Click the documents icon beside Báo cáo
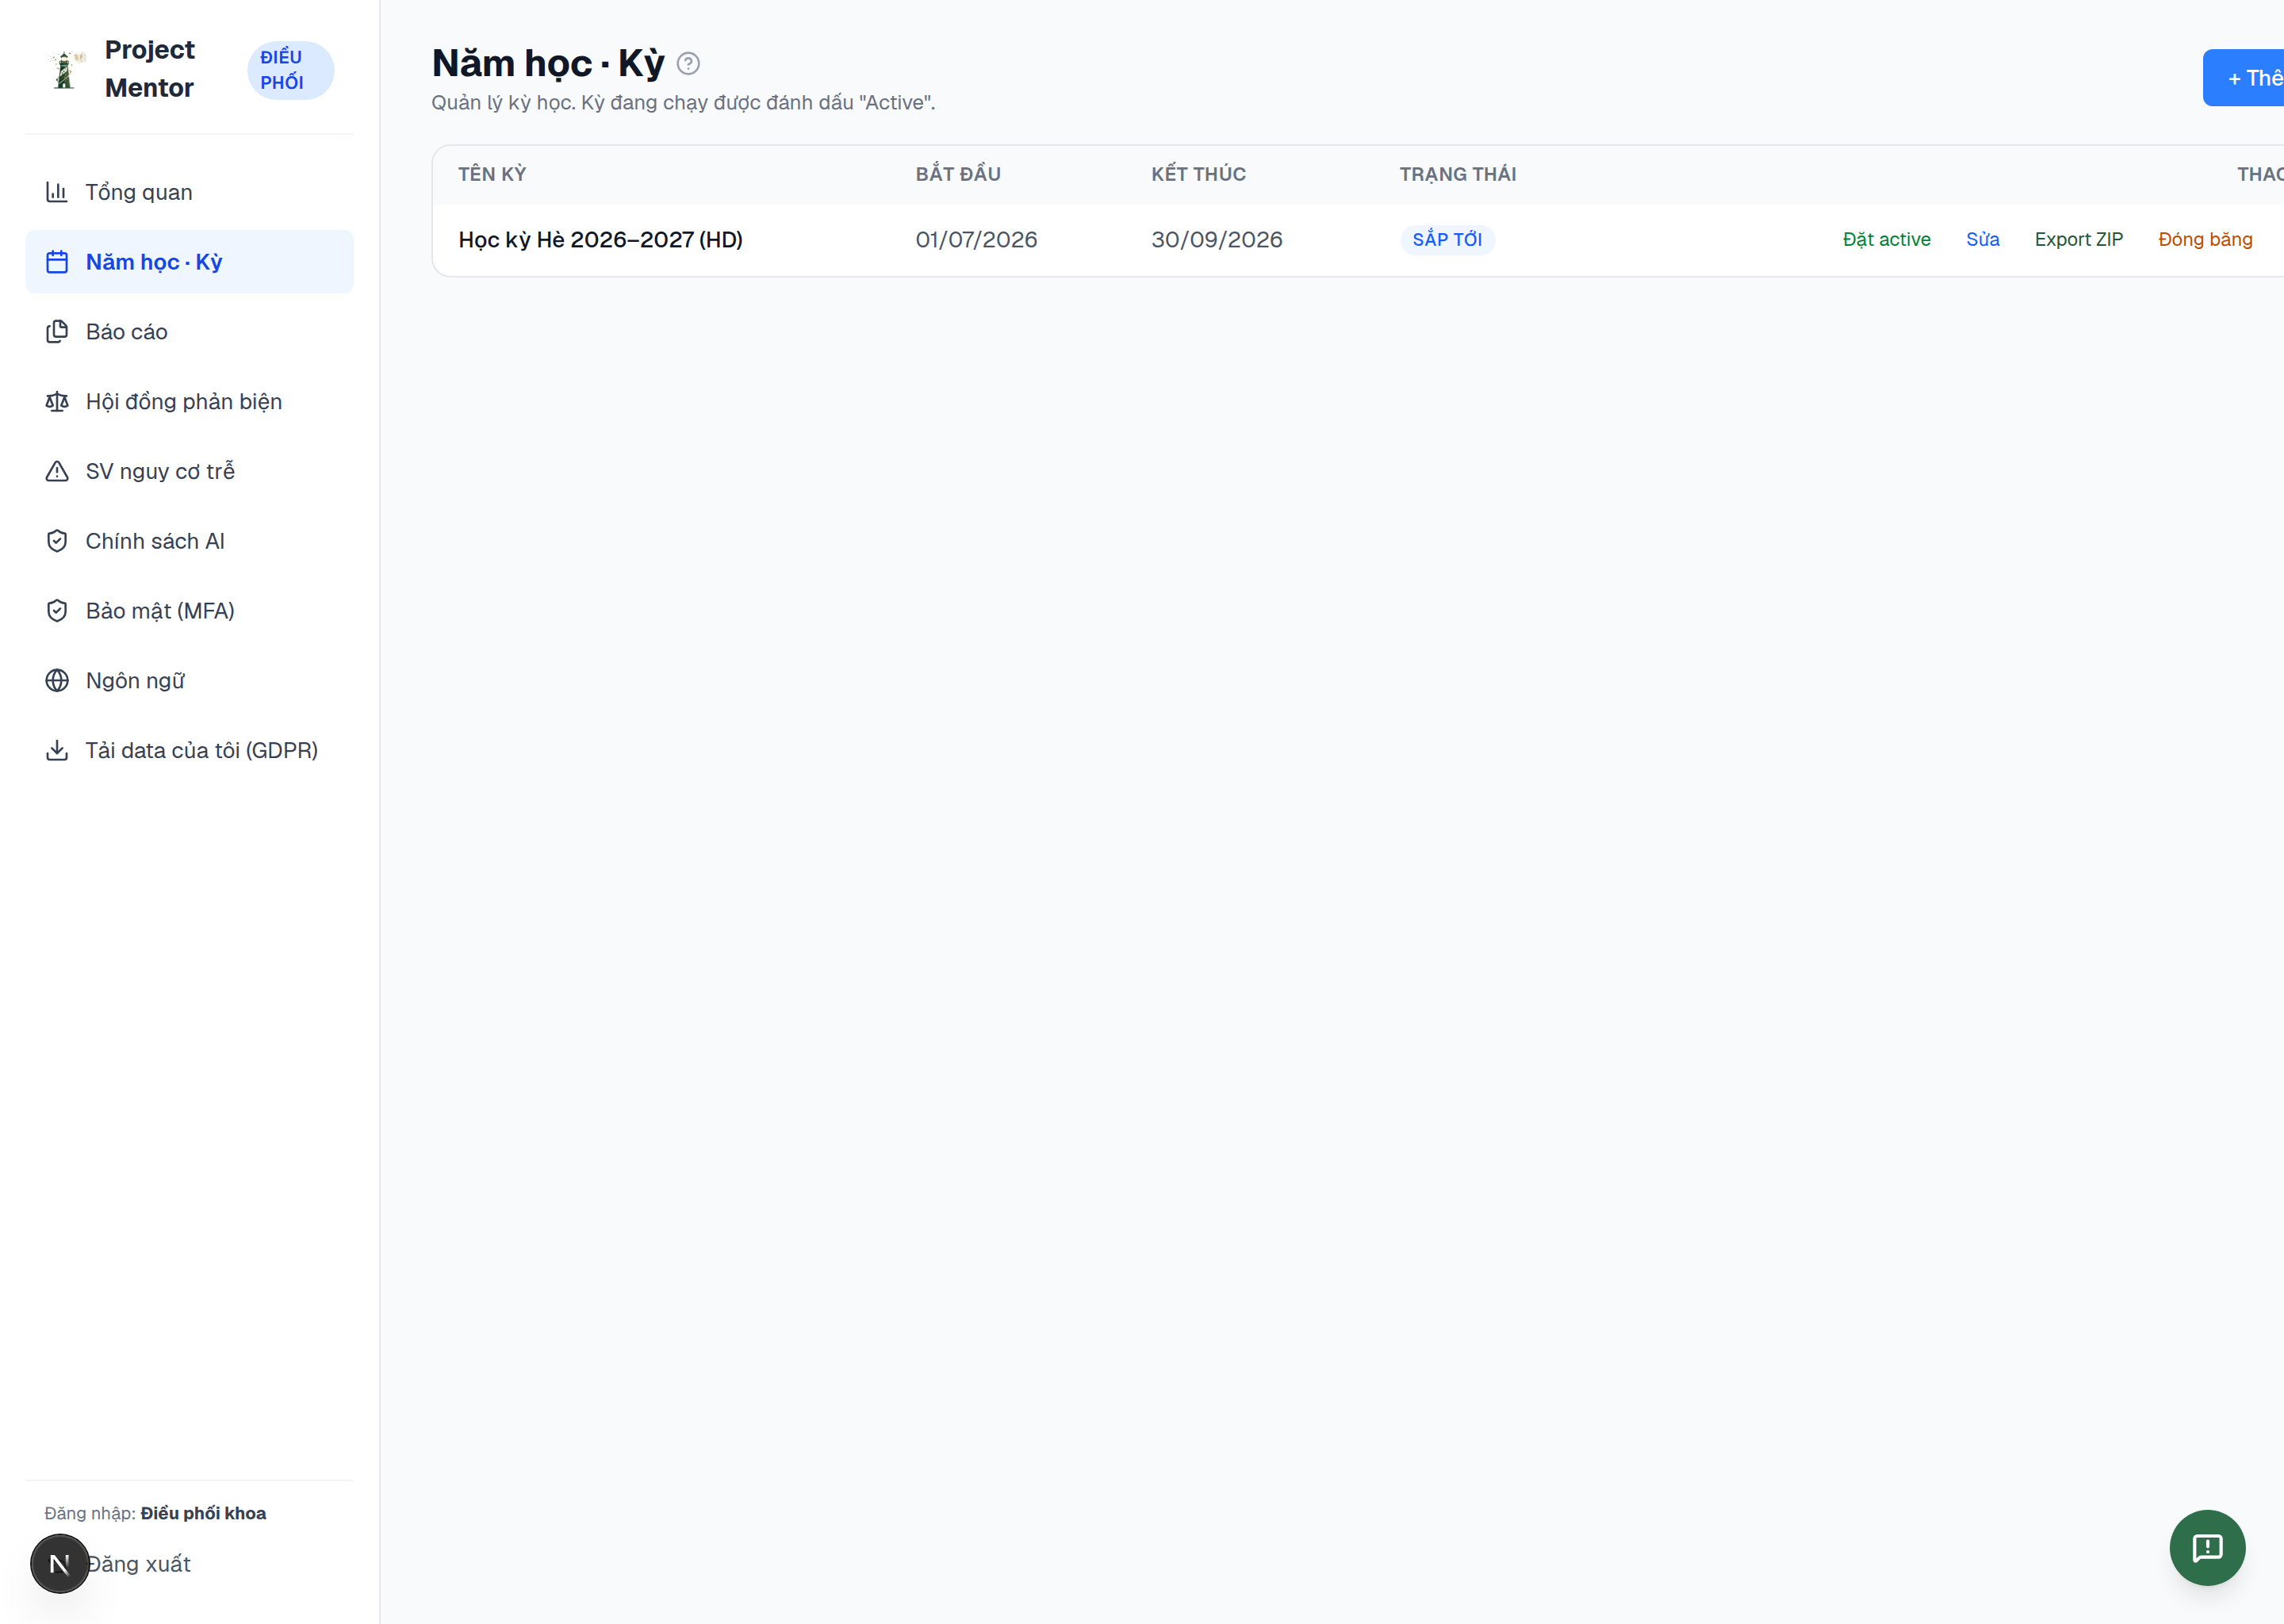This screenshot has height=1624, width=2284. pyautogui.click(x=57, y=332)
